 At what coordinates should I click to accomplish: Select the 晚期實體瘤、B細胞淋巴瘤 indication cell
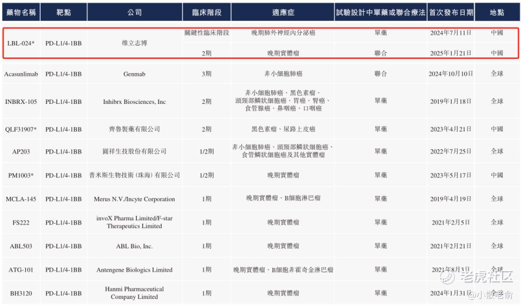point(283,198)
